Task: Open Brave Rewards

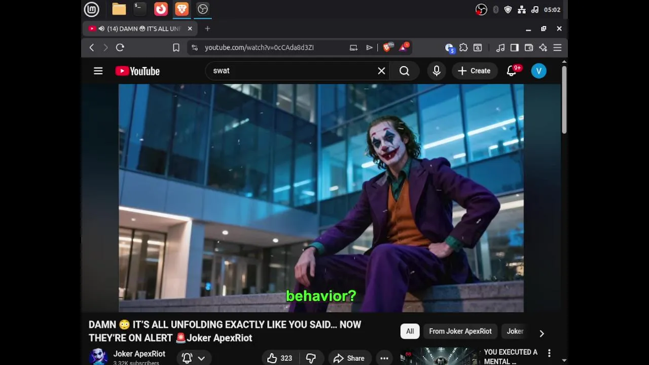Action: 404,48
